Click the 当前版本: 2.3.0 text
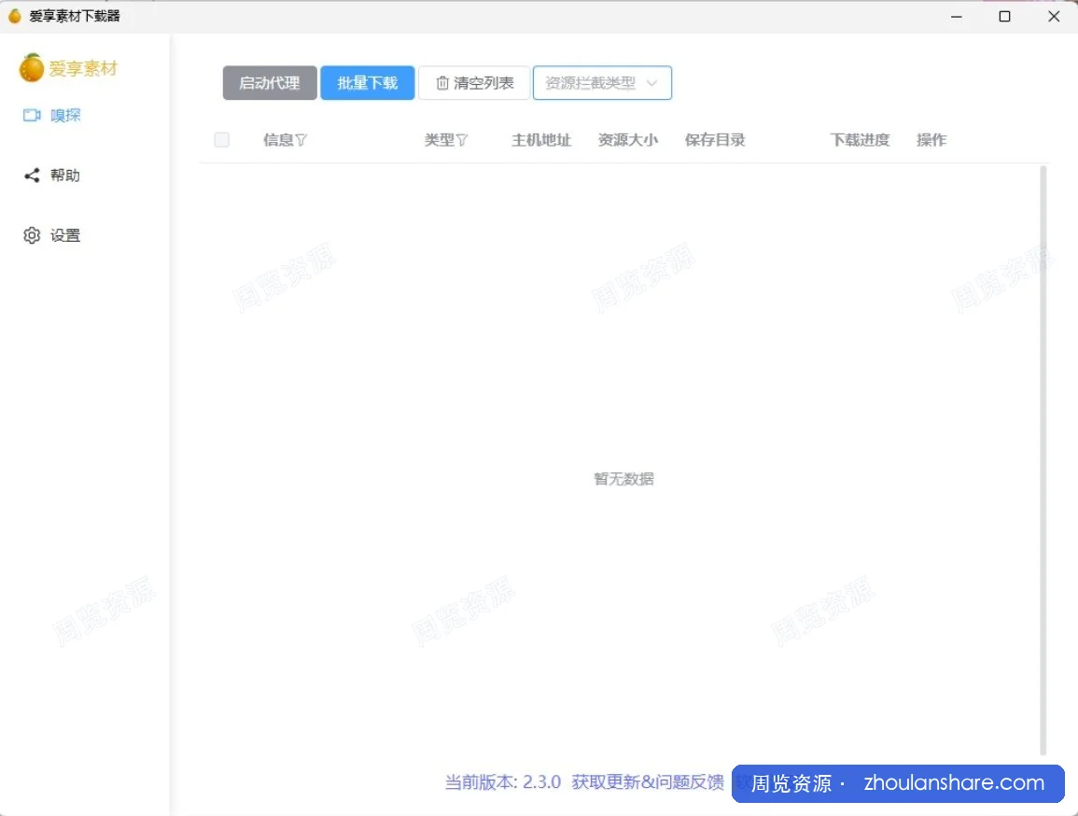Viewport: 1078px width, 816px height. [502, 782]
